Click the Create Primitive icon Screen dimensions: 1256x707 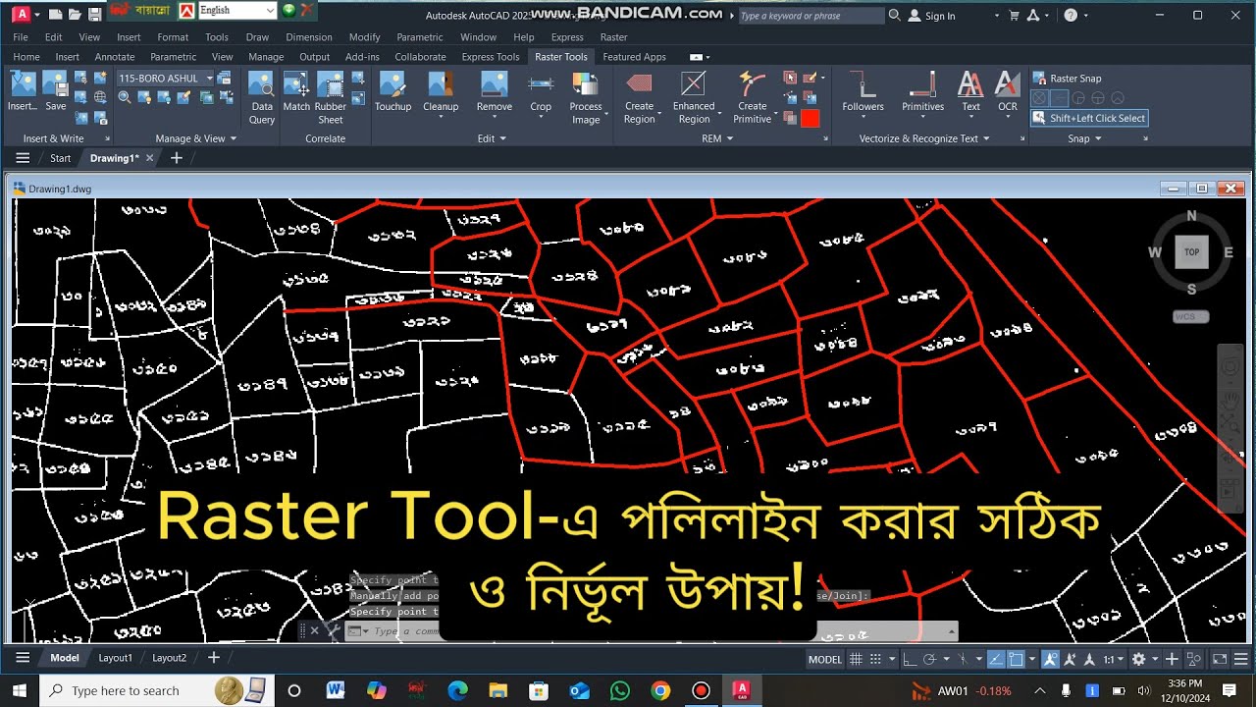pos(753,84)
